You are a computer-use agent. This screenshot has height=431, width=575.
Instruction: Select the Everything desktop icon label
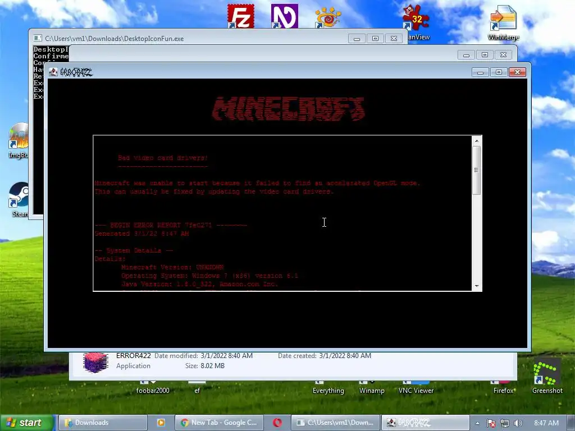[328, 391]
